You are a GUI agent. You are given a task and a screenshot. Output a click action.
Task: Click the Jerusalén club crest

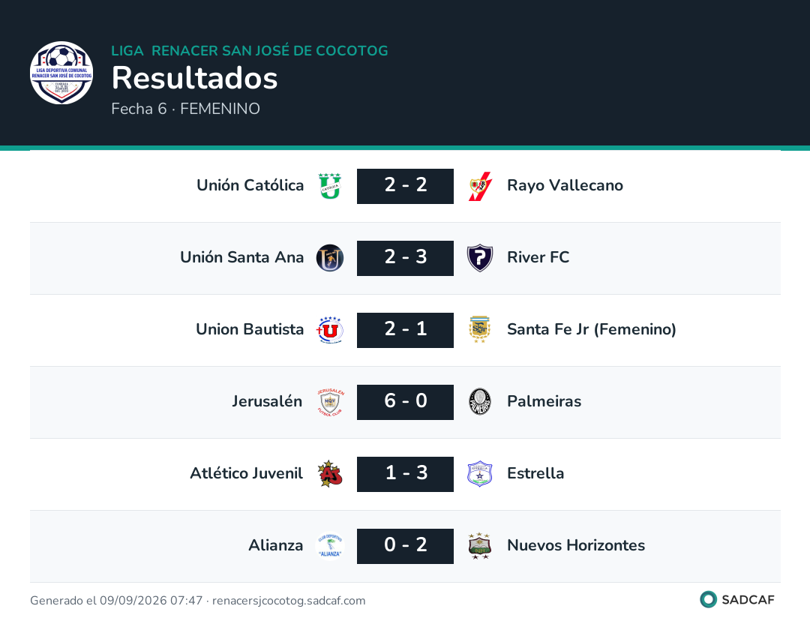tap(329, 402)
